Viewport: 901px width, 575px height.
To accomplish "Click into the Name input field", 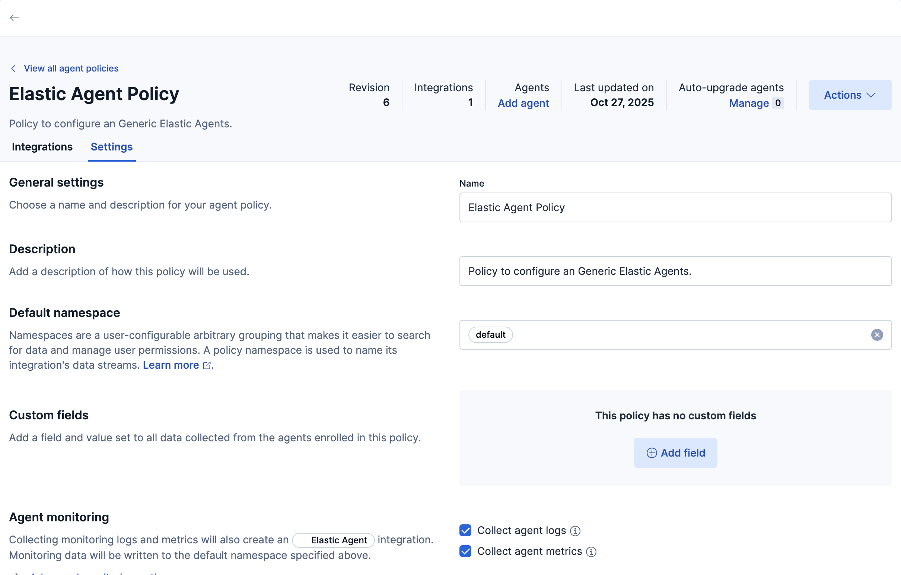I will (x=675, y=207).
